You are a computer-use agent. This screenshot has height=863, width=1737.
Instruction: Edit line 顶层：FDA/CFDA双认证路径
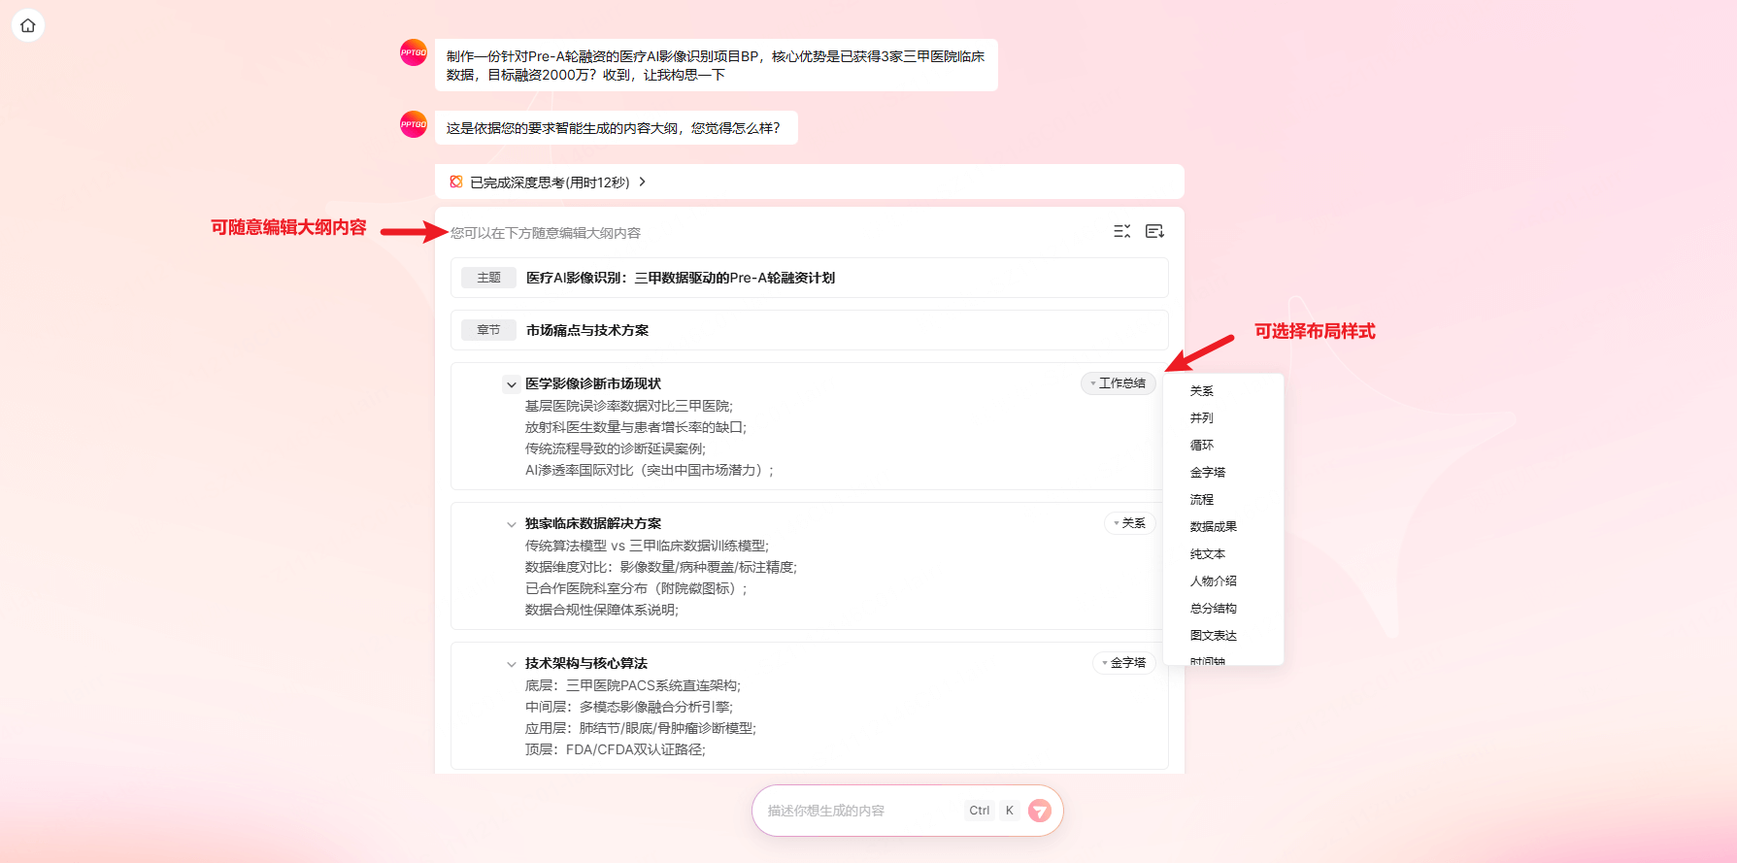[616, 749]
